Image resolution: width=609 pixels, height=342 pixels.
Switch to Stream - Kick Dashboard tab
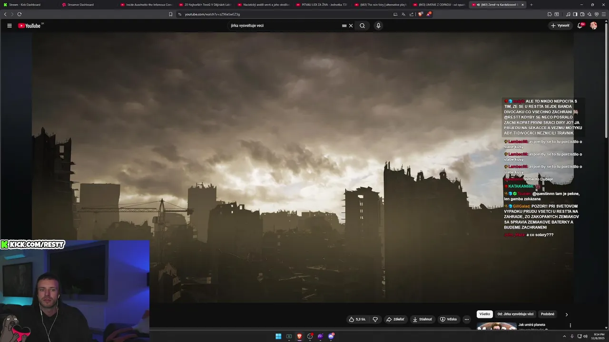[29, 5]
